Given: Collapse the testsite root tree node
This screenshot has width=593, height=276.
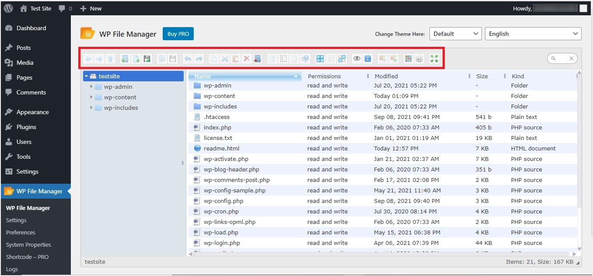Looking at the screenshot, I should tap(87, 76).
